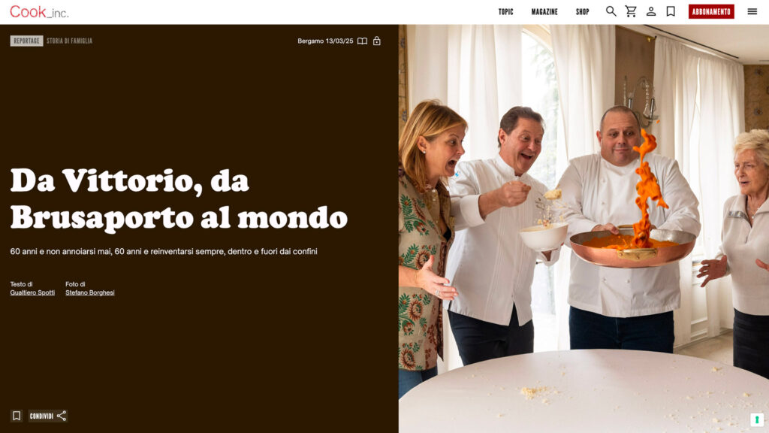Image resolution: width=769 pixels, height=433 pixels.
Task: Open the Shop menu item
Action: coord(582,12)
